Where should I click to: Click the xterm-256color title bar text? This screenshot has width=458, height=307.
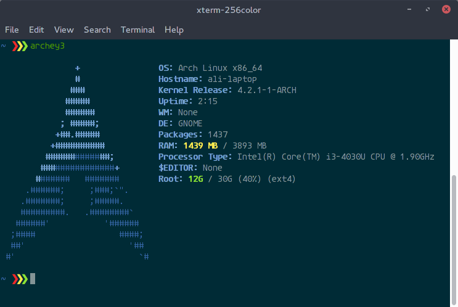[229, 10]
